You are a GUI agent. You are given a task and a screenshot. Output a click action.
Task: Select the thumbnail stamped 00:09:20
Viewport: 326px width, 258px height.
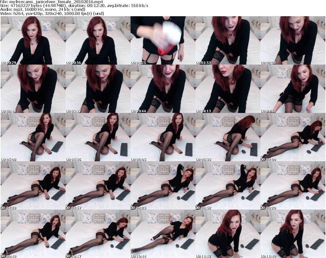click(293, 185)
